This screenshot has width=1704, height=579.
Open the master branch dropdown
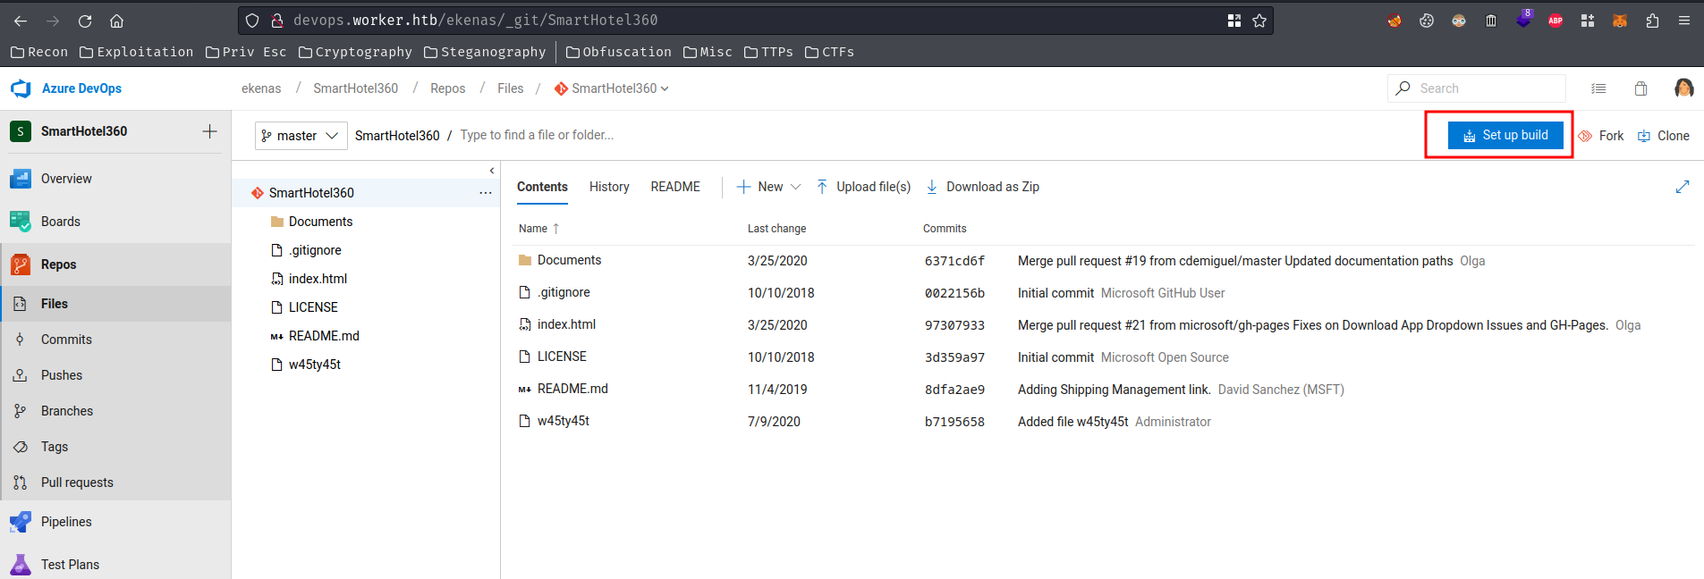(x=301, y=136)
